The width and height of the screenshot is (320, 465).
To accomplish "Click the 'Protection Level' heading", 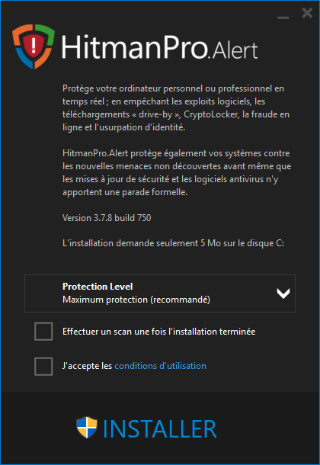I will tap(98, 287).
